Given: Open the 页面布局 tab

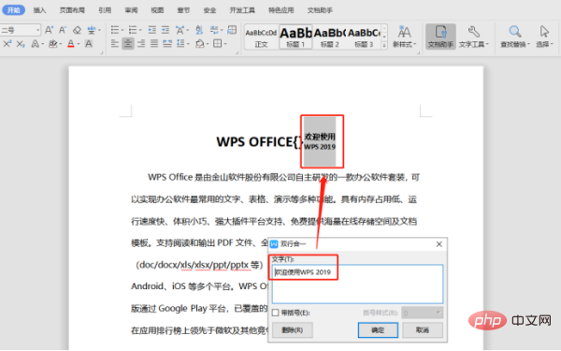Looking at the screenshot, I should pos(72,10).
